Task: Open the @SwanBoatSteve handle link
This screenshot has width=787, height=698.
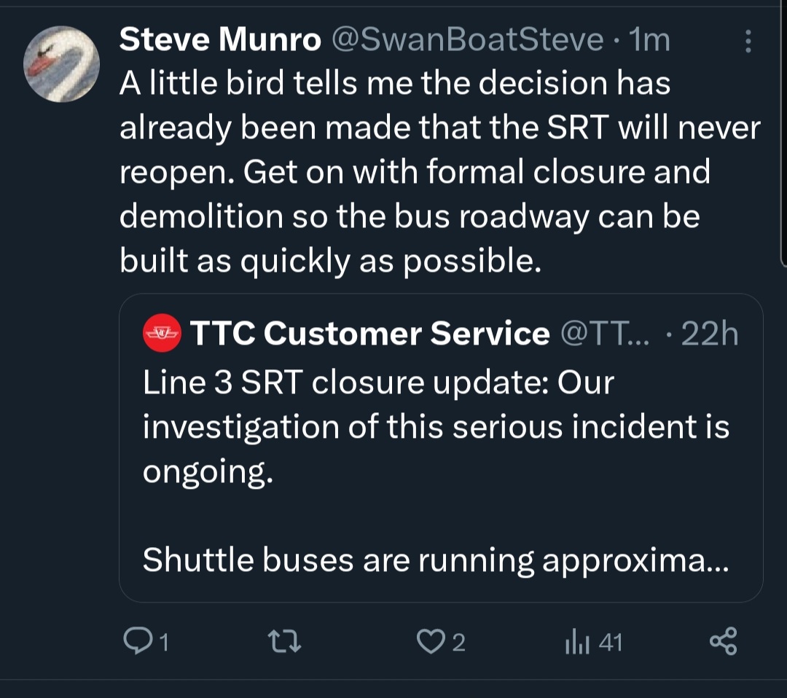Action: coord(468,40)
